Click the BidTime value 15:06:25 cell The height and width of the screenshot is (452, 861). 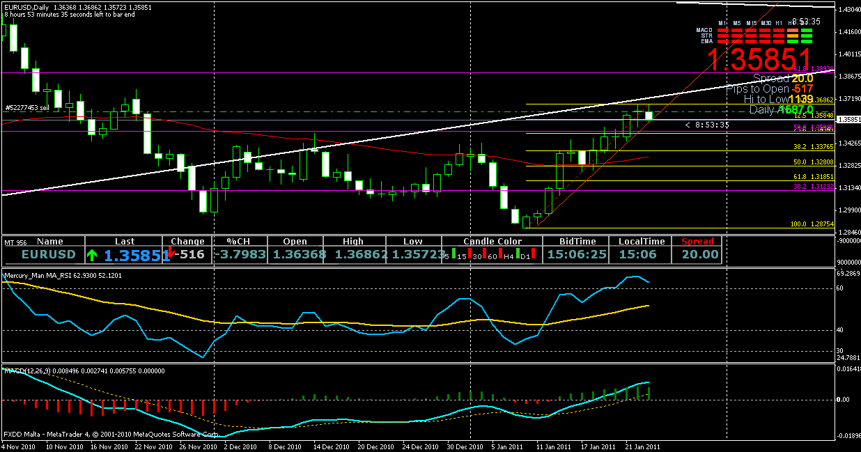click(576, 254)
